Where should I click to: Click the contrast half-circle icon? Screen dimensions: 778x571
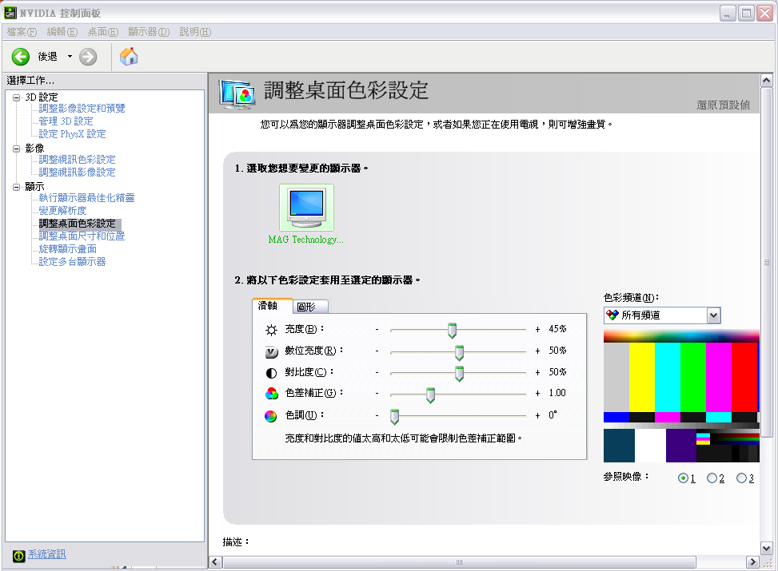click(x=271, y=373)
